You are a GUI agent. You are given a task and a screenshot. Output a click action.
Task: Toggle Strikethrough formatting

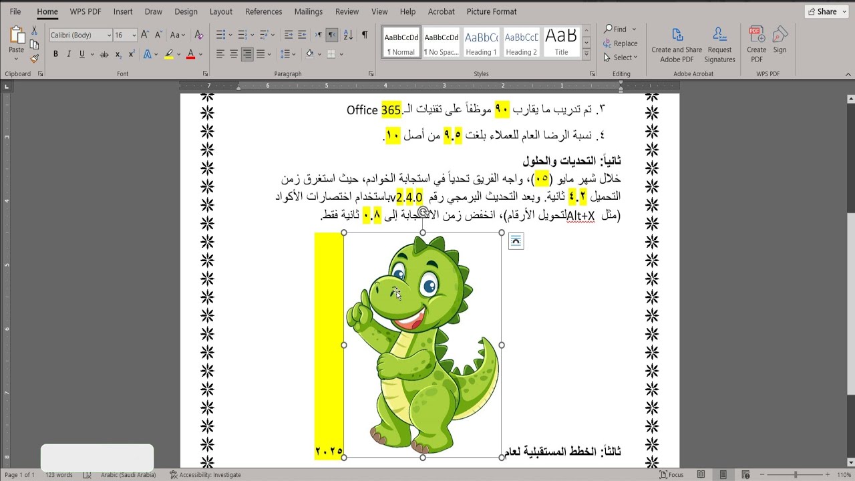tap(104, 54)
